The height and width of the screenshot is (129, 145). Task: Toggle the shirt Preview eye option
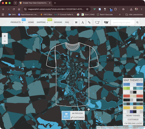(77, 113)
